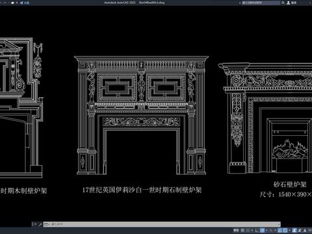Open recent commands dropdown in command line

(x=47, y=224)
